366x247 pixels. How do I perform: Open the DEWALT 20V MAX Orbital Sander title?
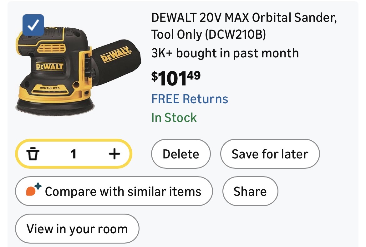pos(244,26)
